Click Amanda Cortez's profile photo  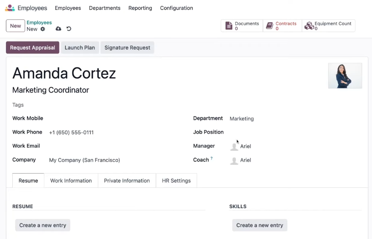(x=345, y=76)
